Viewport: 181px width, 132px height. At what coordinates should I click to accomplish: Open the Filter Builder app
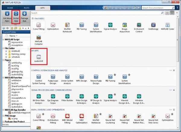click(x=67, y=98)
